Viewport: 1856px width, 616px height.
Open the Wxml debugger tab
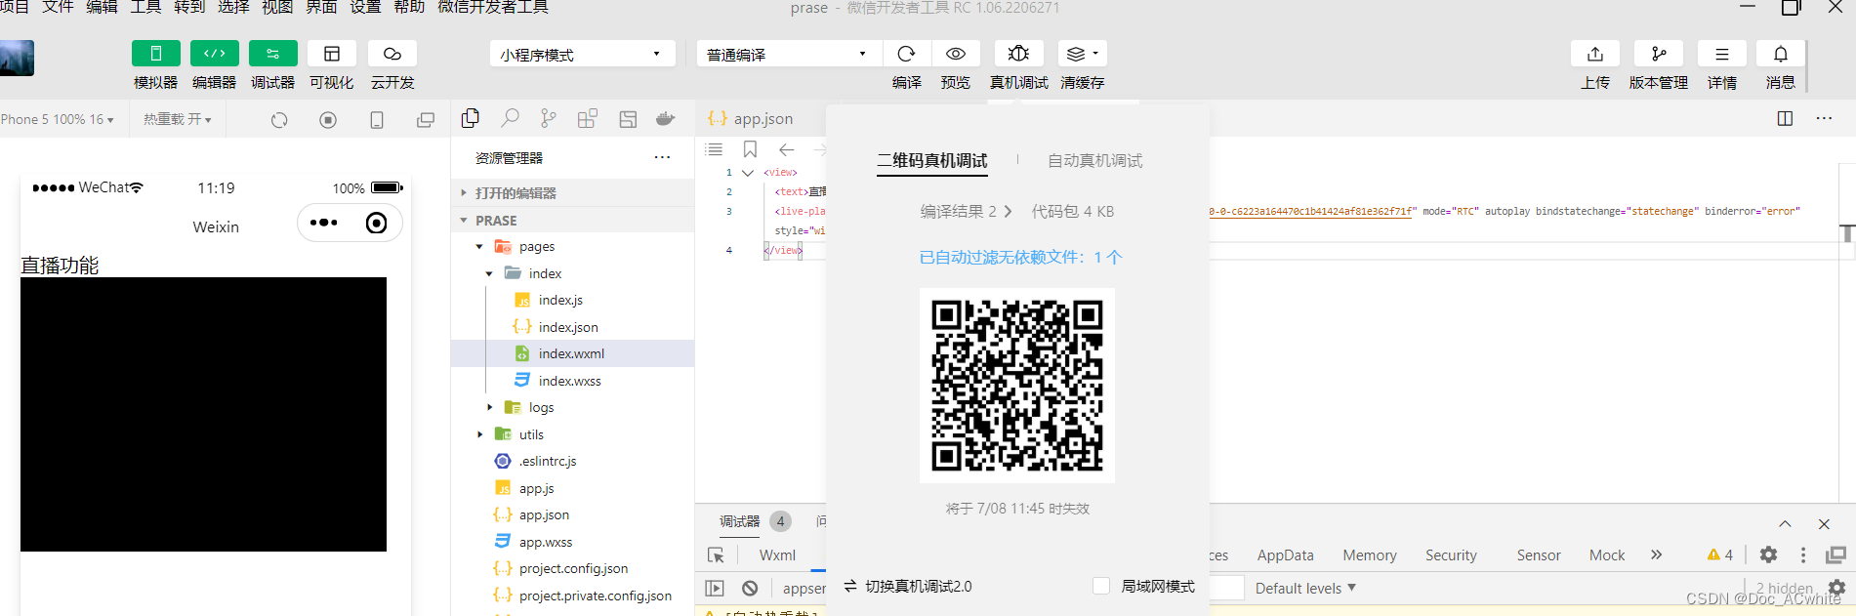pos(778,555)
